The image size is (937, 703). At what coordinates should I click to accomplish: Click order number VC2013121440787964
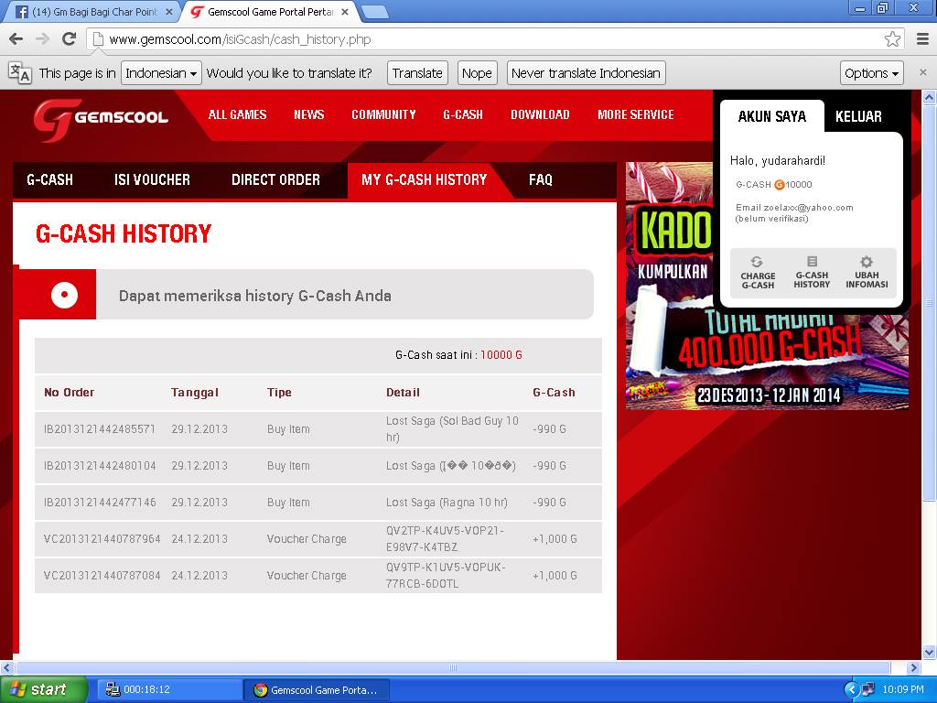tap(102, 538)
